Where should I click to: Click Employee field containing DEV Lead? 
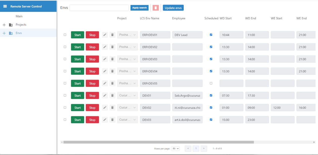click(x=187, y=35)
